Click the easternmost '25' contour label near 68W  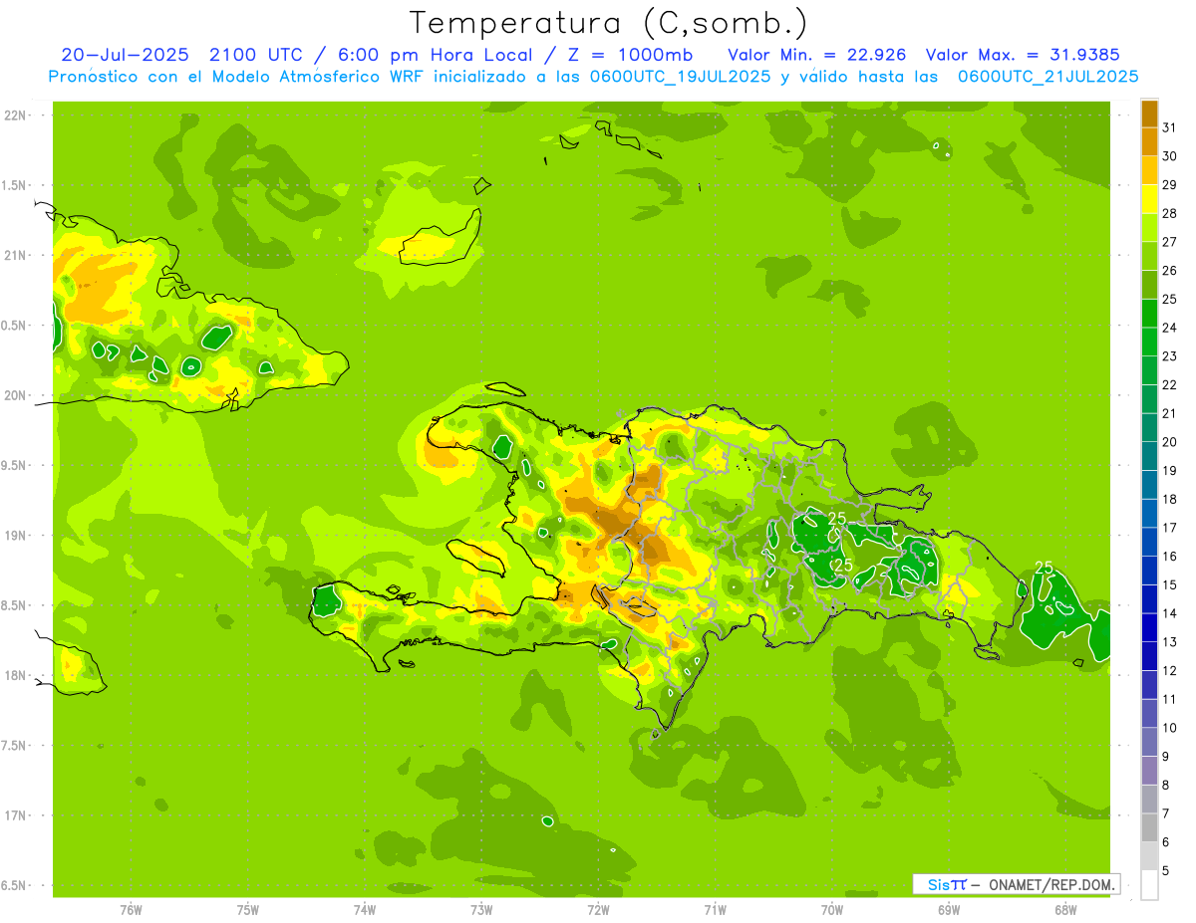tap(1044, 568)
